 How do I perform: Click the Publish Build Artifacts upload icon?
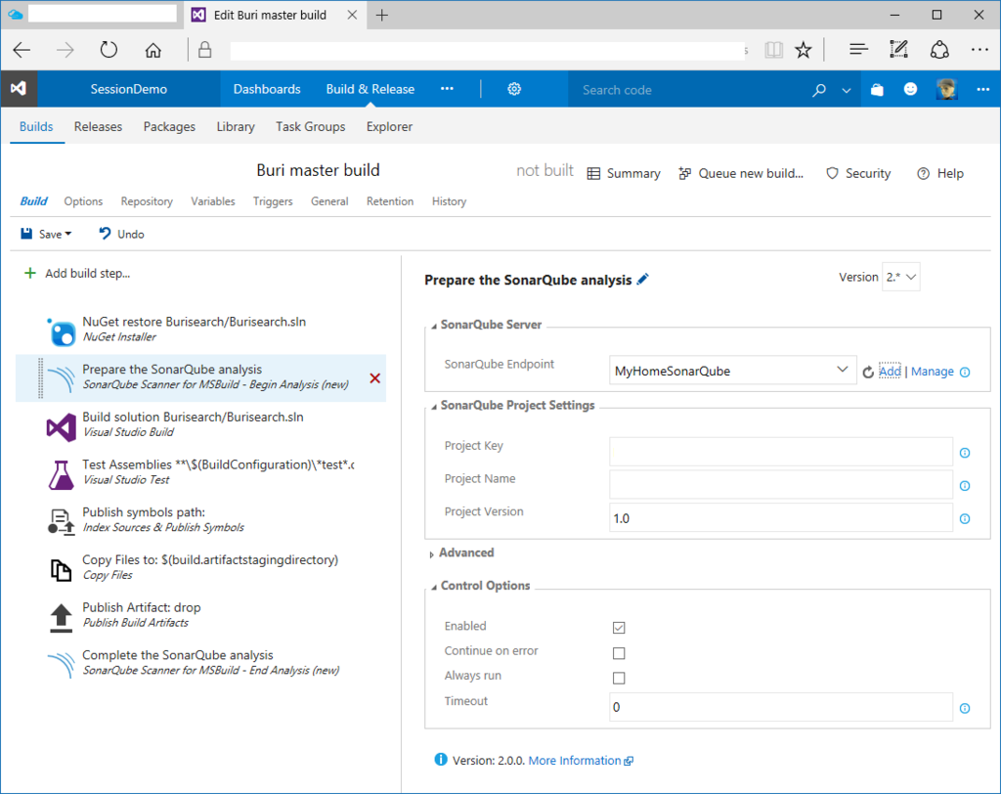click(62, 618)
